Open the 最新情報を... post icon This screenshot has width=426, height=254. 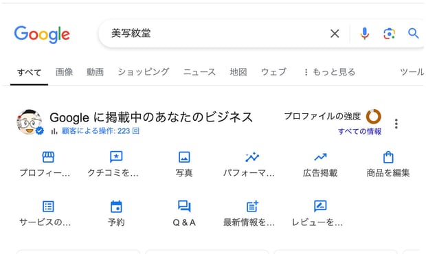pos(252,207)
